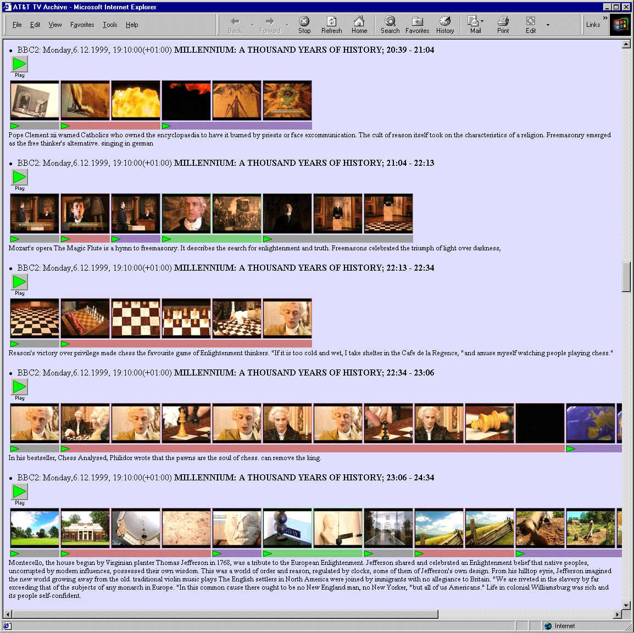Open dropdown arrow next to Edit button
The height and width of the screenshot is (633, 634).
click(548, 25)
